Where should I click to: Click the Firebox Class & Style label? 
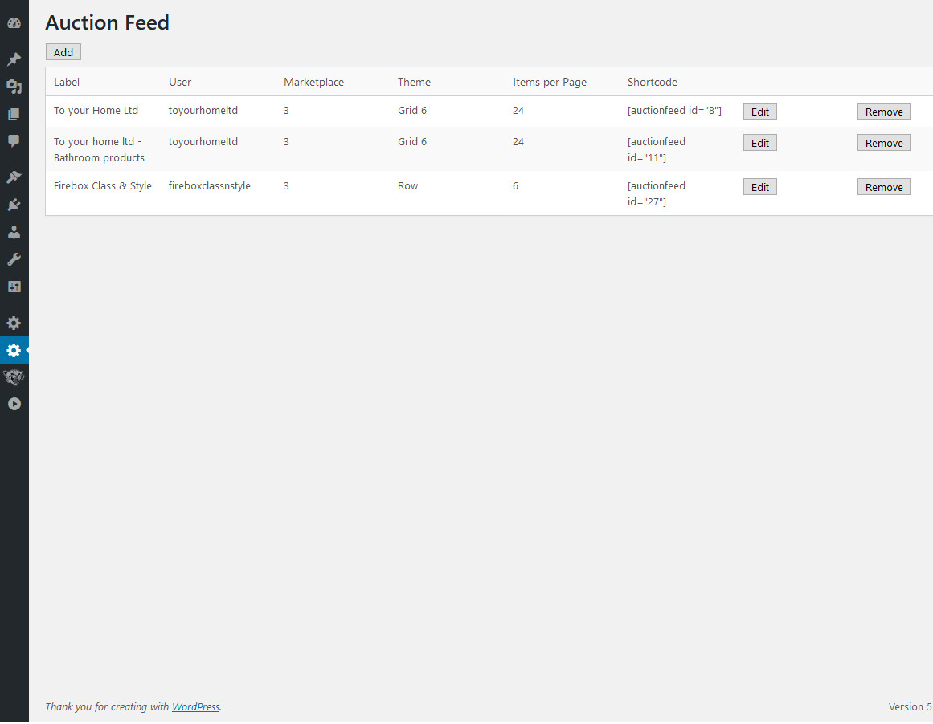[x=102, y=186]
